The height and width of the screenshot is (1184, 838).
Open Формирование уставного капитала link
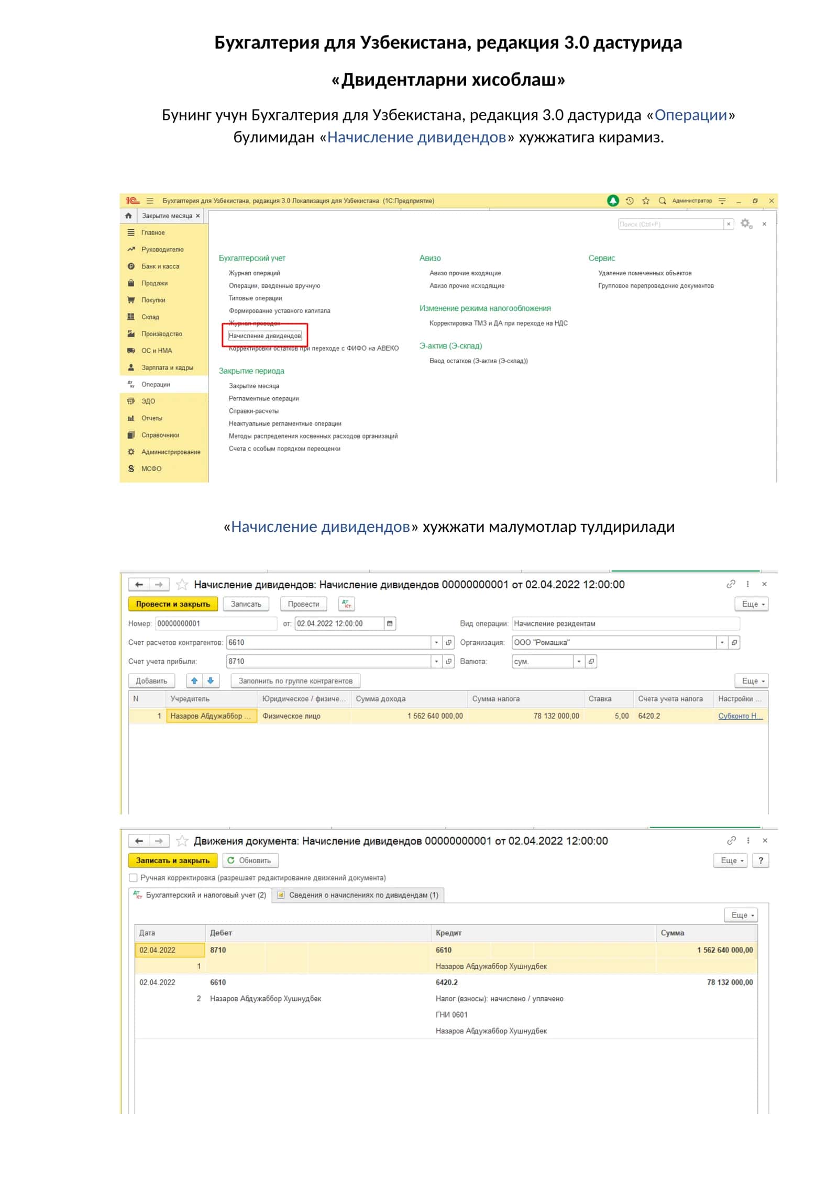click(280, 310)
